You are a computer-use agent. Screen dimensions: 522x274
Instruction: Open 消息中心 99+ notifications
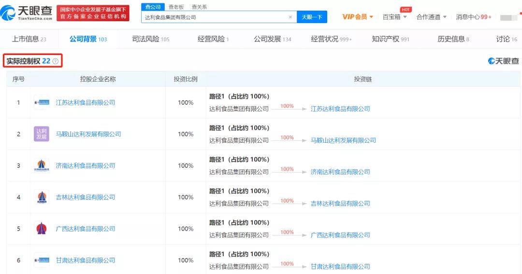click(x=473, y=16)
